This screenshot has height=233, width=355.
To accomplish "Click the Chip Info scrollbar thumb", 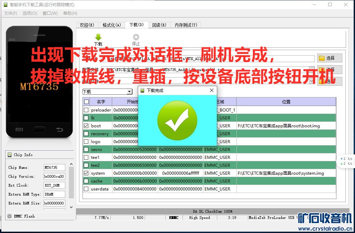I will (71, 183).
